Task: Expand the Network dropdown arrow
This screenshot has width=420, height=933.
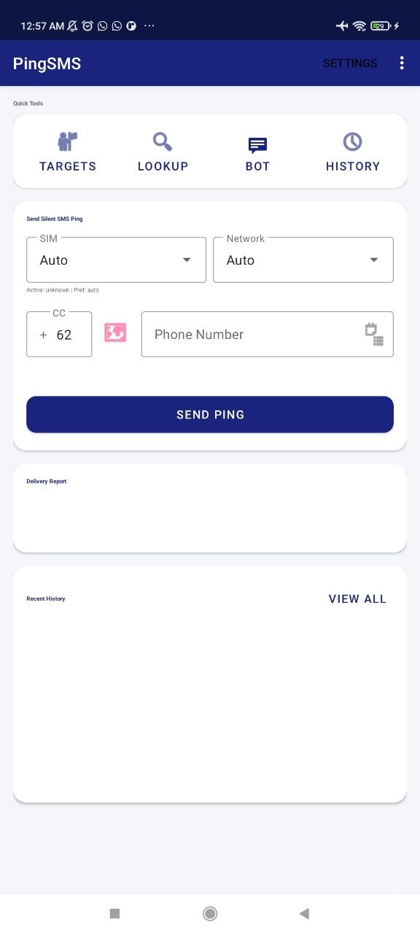Action: (x=374, y=260)
